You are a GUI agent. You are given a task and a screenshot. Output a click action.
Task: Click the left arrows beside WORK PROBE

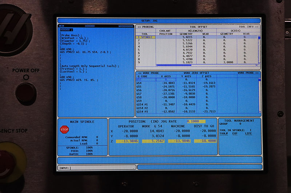tap(139, 73)
